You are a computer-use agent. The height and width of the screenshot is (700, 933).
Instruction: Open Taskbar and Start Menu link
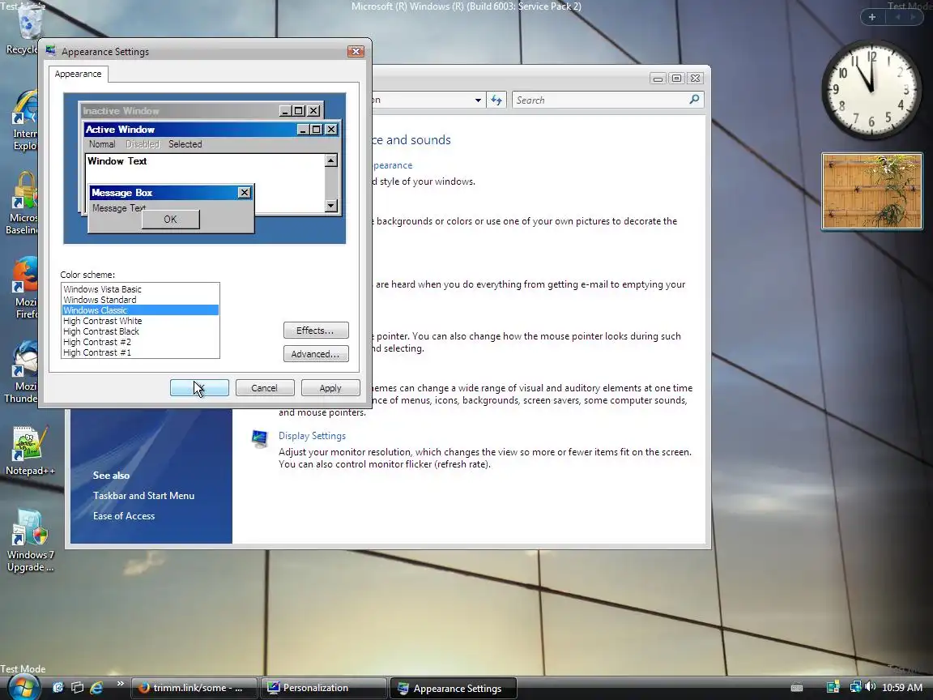pos(143,496)
